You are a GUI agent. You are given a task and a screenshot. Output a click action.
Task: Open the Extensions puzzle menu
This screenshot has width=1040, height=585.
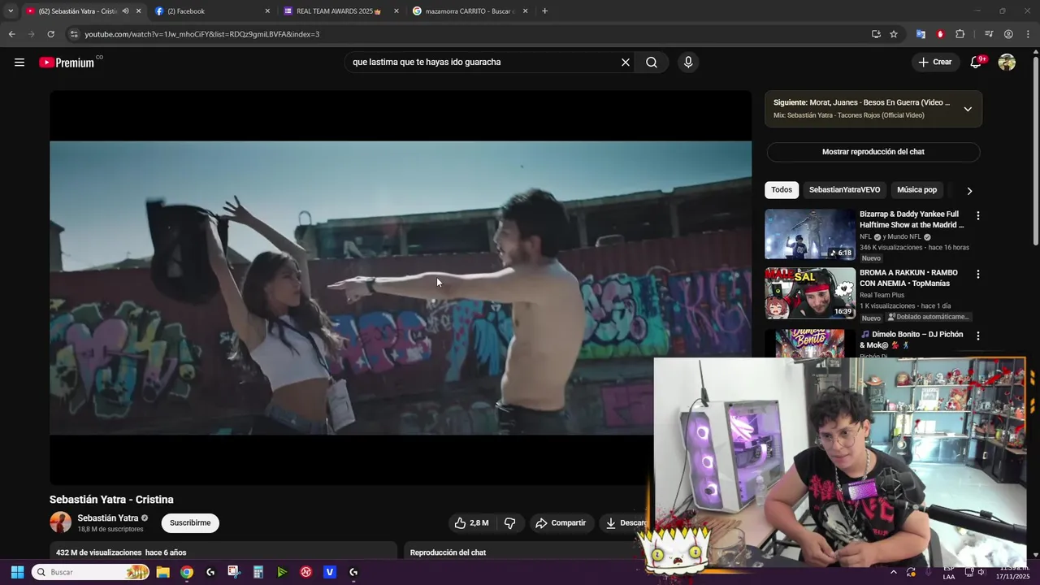tap(960, 34)
